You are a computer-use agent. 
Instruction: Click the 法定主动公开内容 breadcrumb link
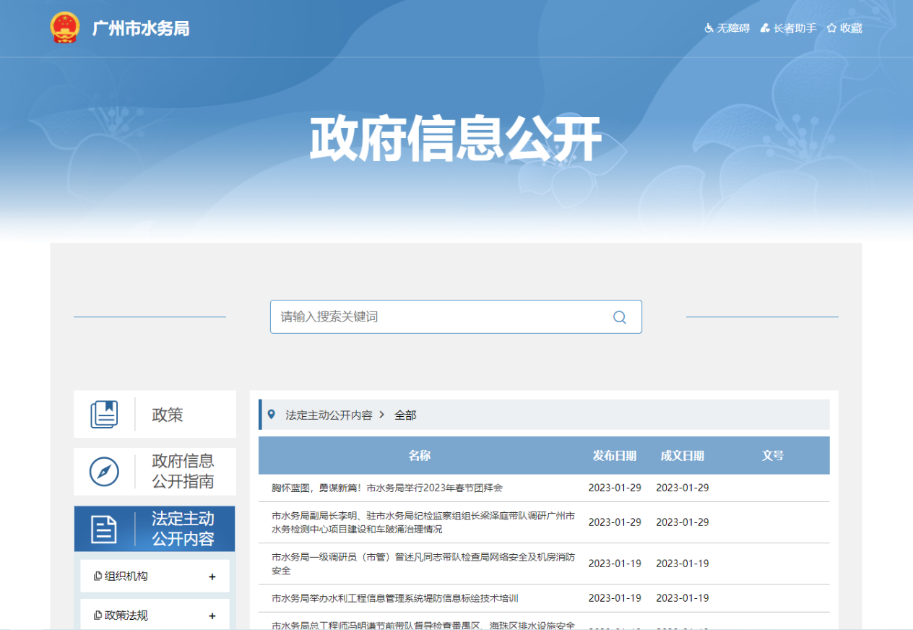pyautogui.click(x=329, y=415)
